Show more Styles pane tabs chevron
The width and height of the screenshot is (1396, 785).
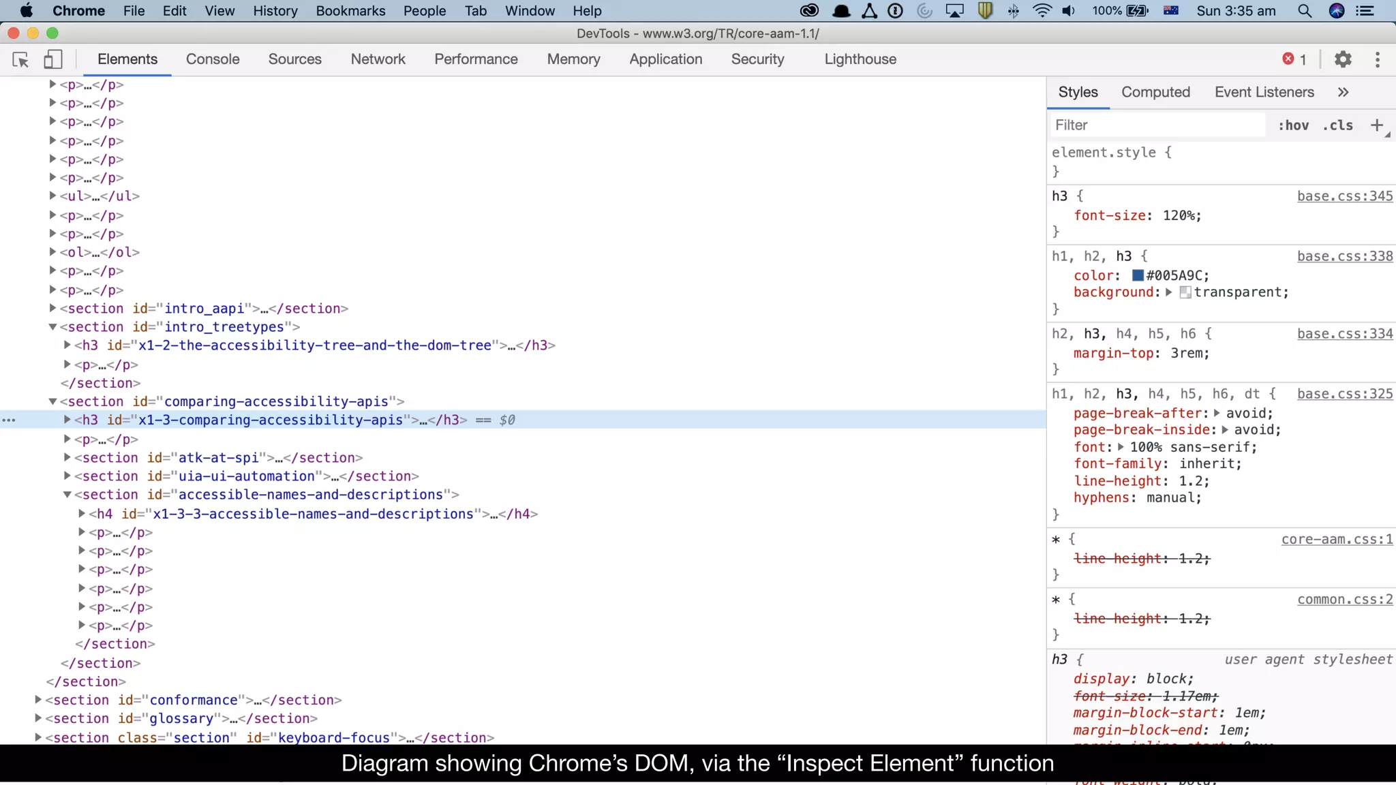[x=1343, y=92]
